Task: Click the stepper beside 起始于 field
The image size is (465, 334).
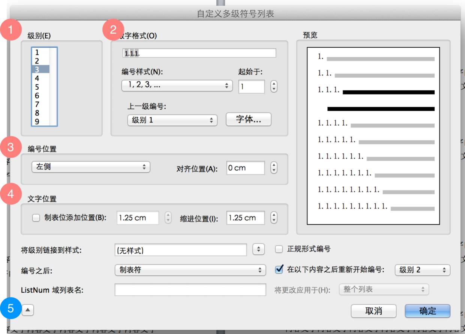Action: [274, 86]
